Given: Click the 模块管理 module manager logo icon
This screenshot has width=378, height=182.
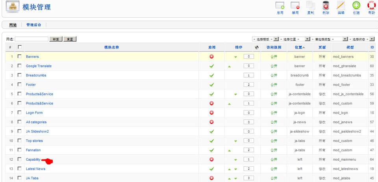Looking at the screenshot, I should click(x=13, y=7).
